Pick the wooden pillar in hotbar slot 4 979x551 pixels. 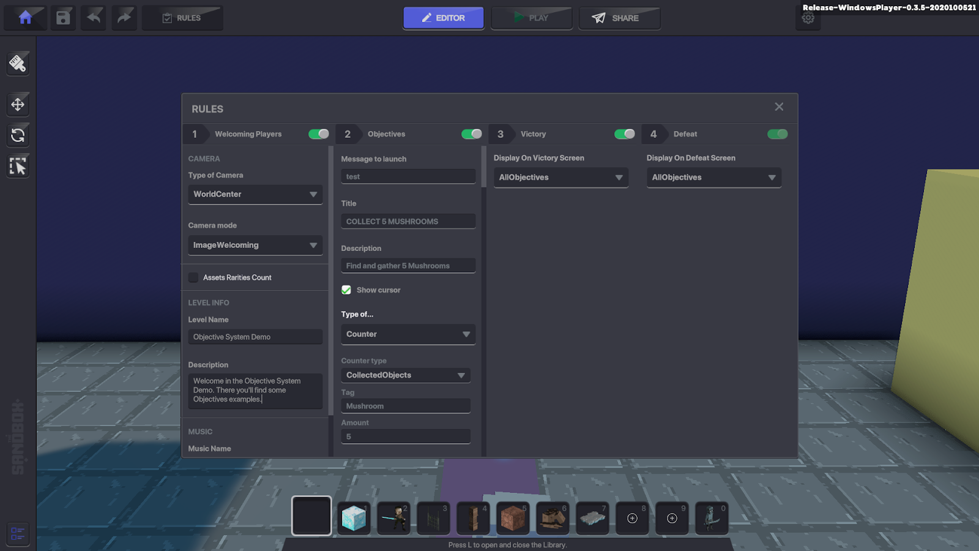click(473, 518)
